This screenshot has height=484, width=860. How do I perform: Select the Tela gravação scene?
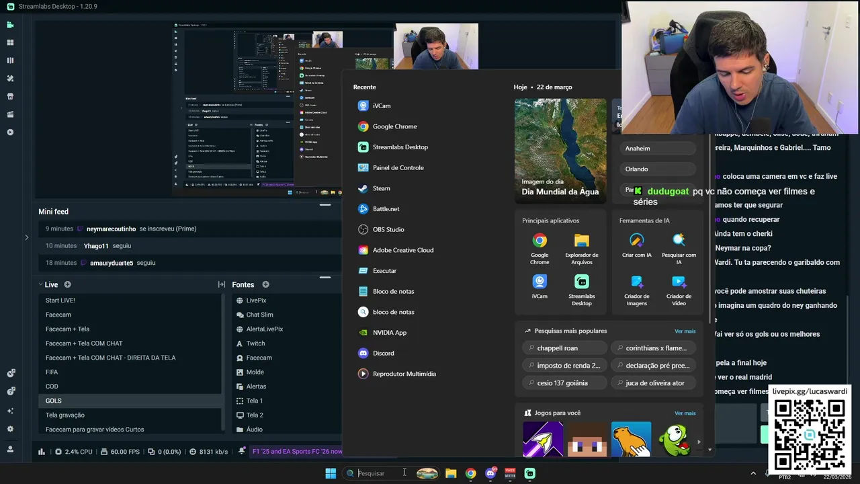tap(130, 415)
